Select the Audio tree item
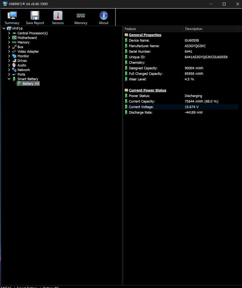The height and width of the screenshot is (288, 242). point(22,65)
